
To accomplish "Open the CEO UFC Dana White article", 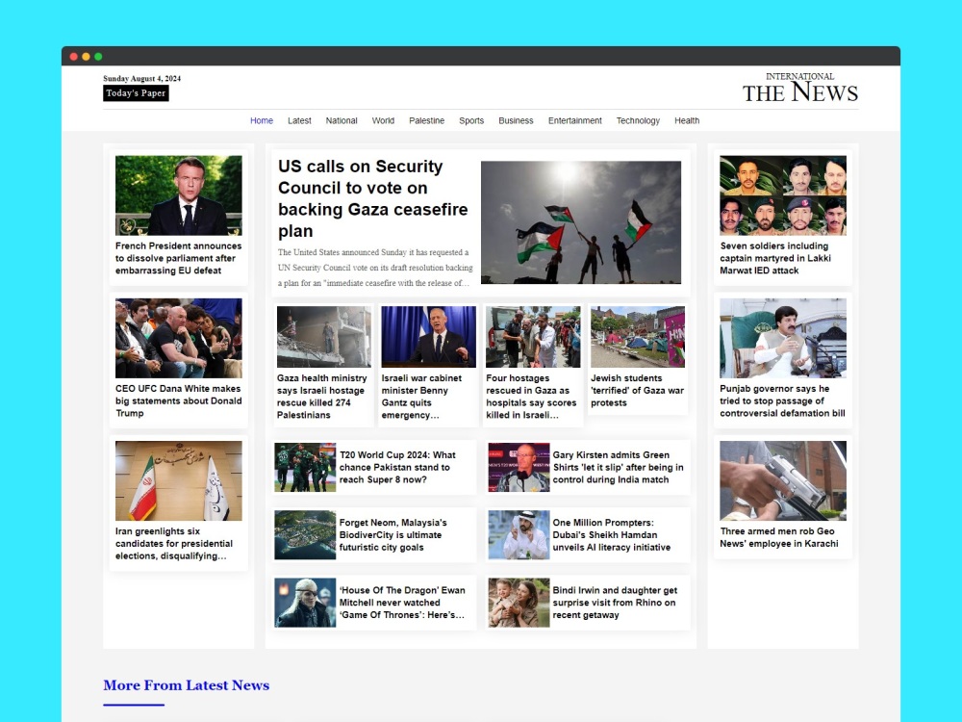I will pyautogui.click(x=179, y=400).
